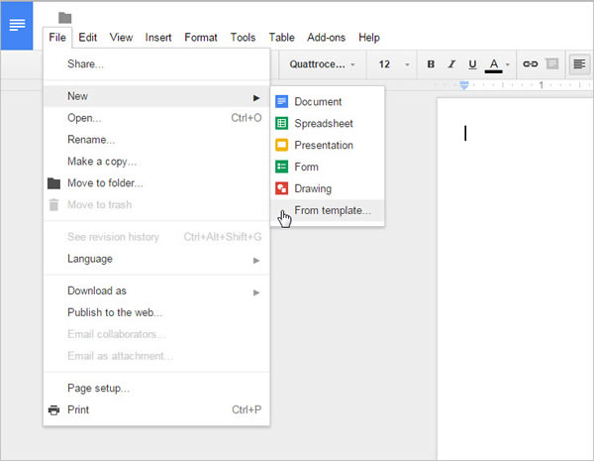594x461 pixels.
Task: Open the Quattrocento font dropdown
Action: tap(322, 64)
